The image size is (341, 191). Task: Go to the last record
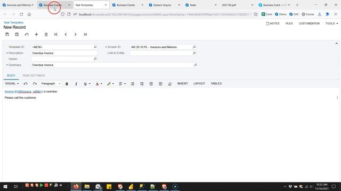[x=85, y=34]
